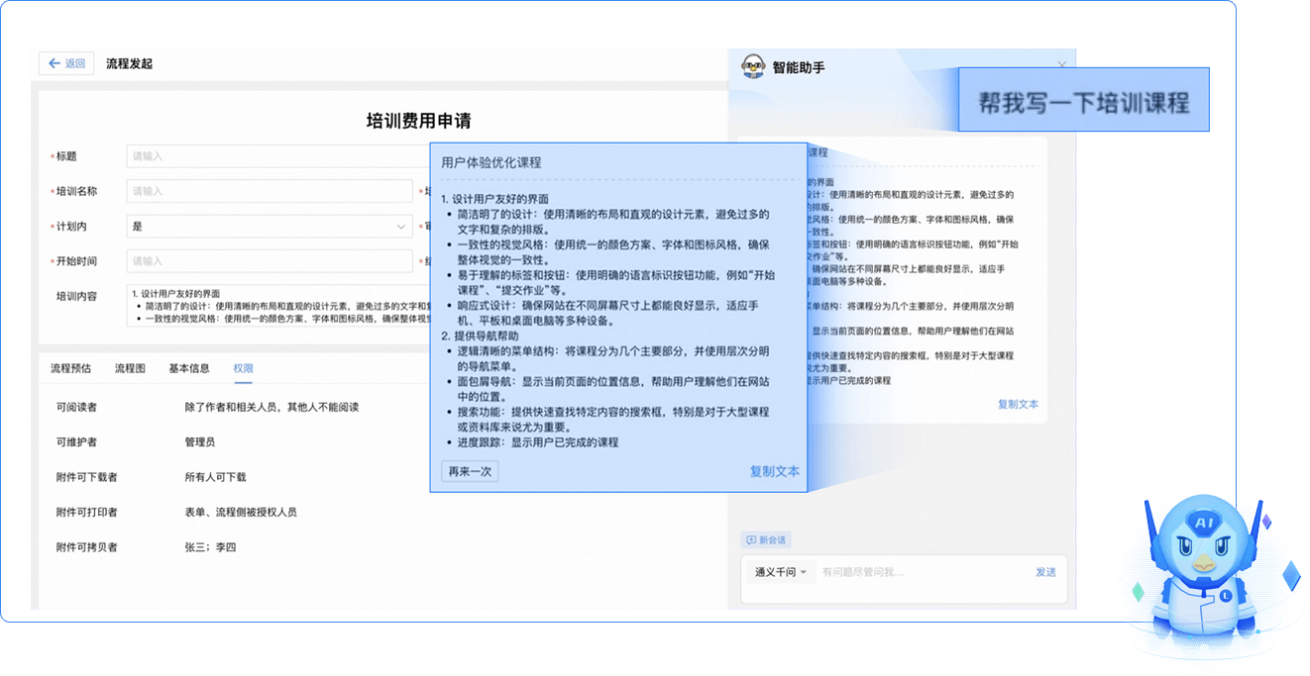
Task: Switch to the 流程预估 tab
Action: pos(70,368)
